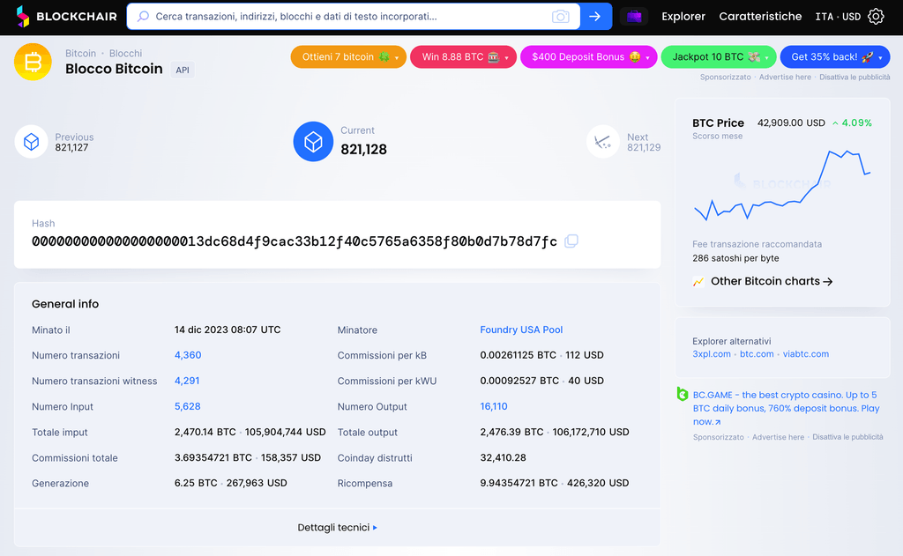Open witness transactions value 4,291
The image size is (903, 556).
tap(187, 381)
